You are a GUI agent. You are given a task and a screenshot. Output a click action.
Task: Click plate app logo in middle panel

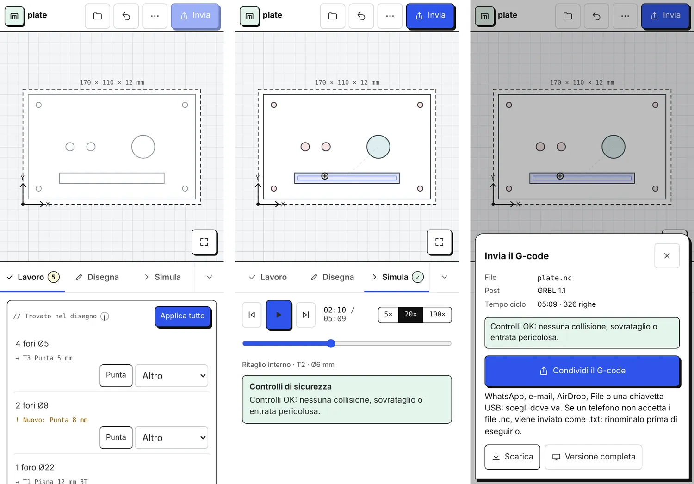coord(249,16)
